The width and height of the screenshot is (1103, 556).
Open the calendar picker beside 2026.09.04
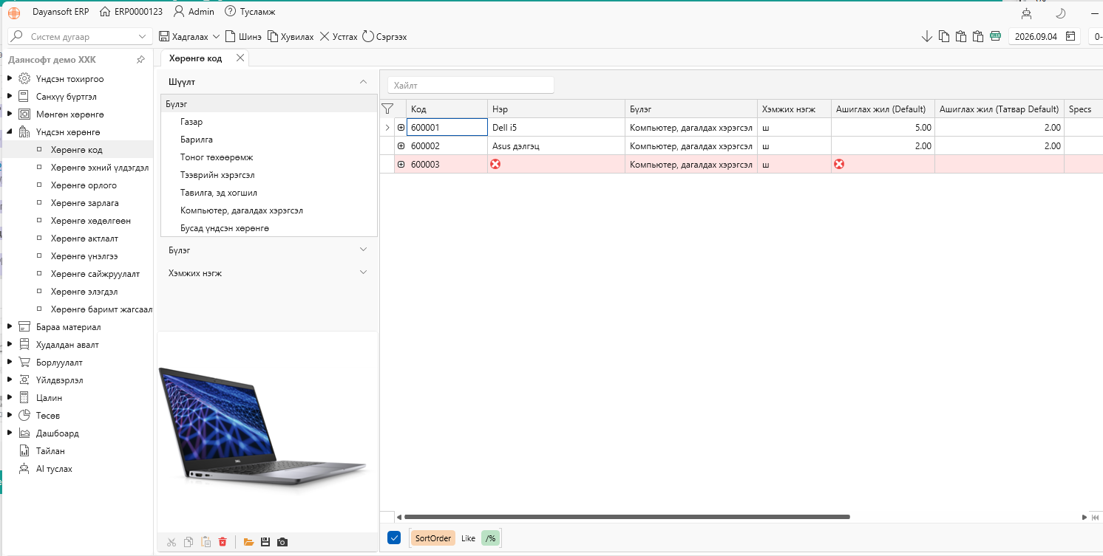point(1070,36)
